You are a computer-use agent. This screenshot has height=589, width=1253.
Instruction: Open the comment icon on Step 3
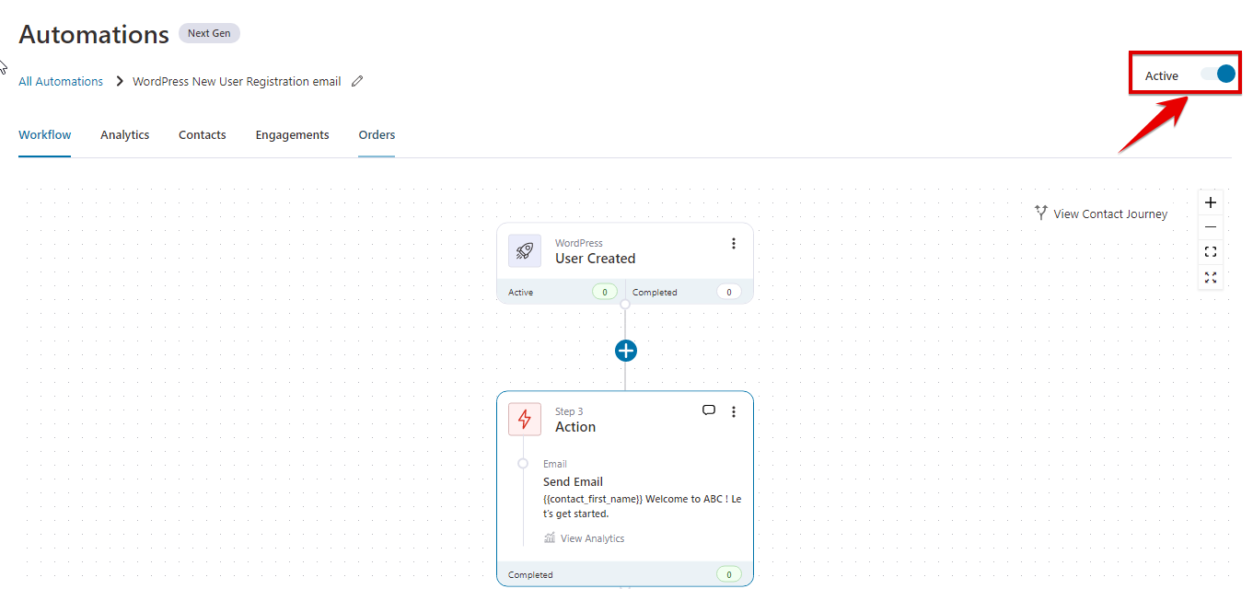click(x=709, y=410)
